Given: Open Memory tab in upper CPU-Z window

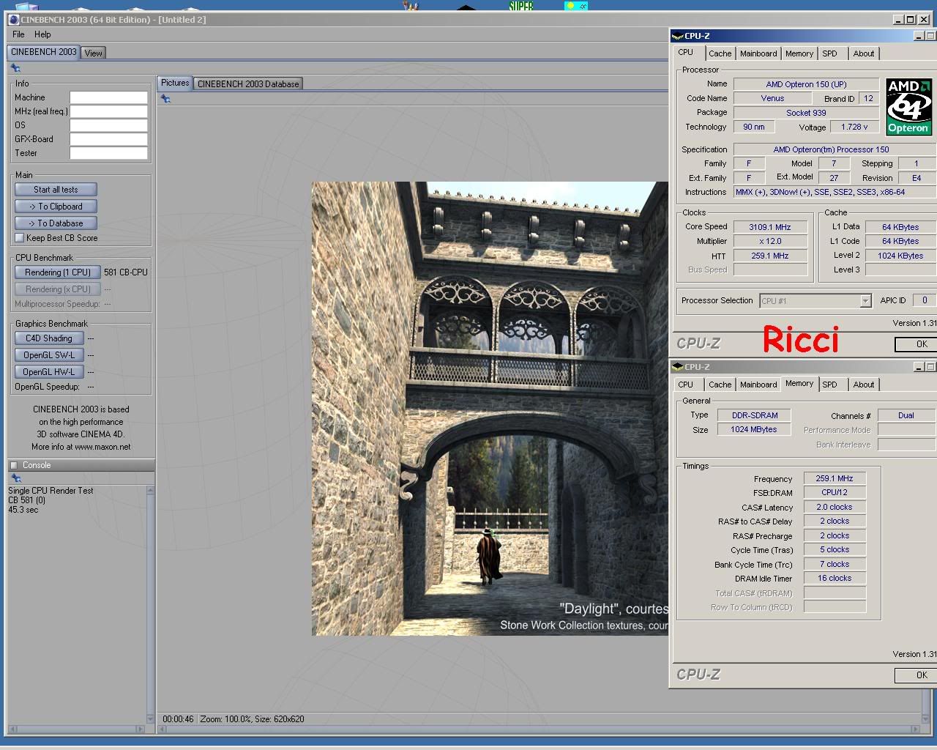Looking at the screenshot, I should pyautogui.click(x=799, y=53).
